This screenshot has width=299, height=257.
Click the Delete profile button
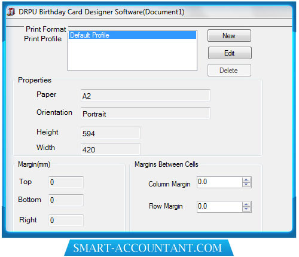229,71
